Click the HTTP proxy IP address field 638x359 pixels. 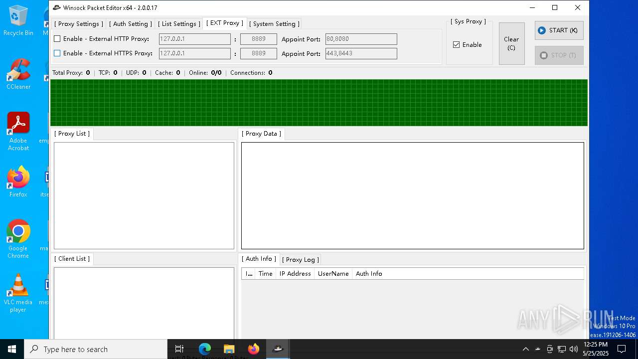[194, 39]
